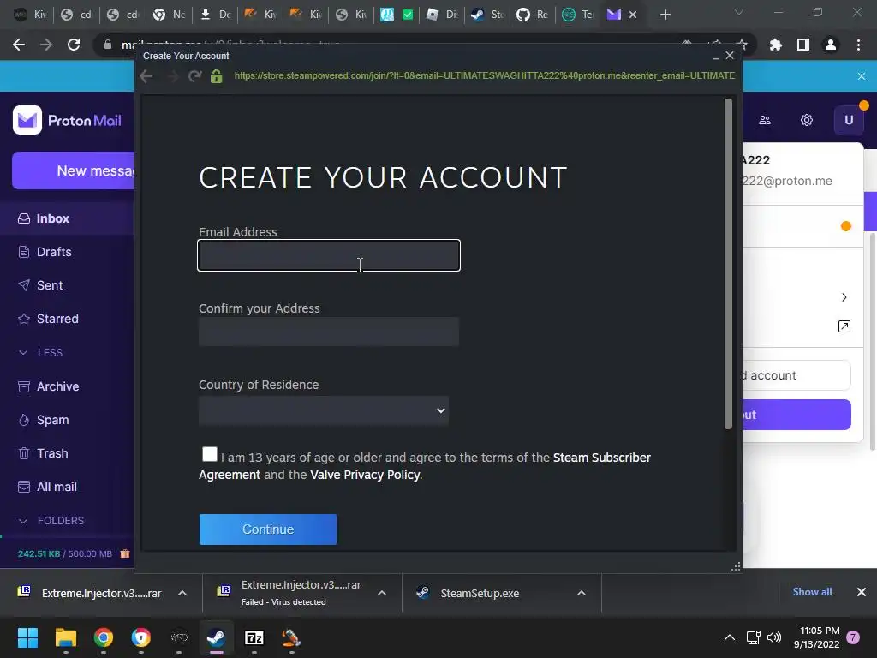Click Show all downloads link
The height and width of the screenshot is (658, 877).
[812, 592]
